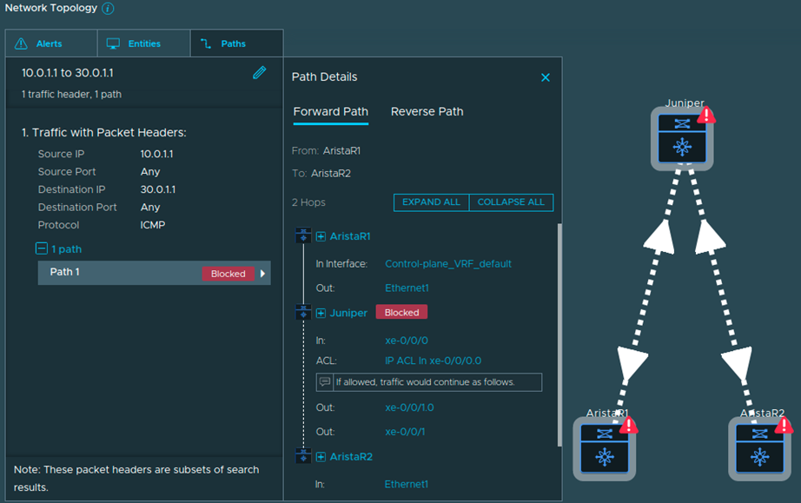
Task: Open the Ethernet1 In link under AristaR2
Action: (x=406, y=484)
